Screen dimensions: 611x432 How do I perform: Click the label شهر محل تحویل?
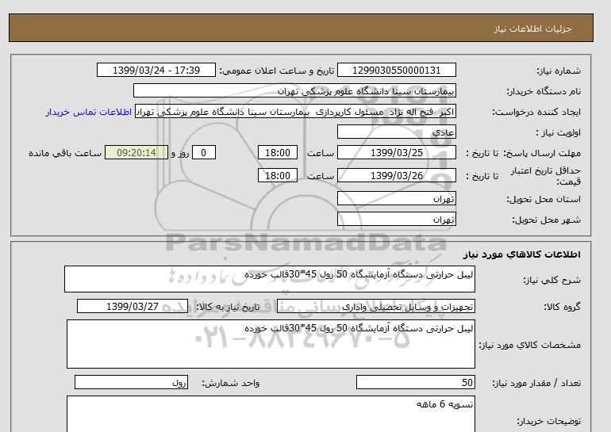(x=546, y=220)
